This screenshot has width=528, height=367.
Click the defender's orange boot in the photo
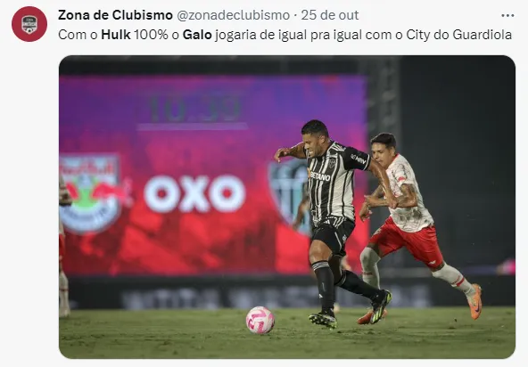coord(474,301)
